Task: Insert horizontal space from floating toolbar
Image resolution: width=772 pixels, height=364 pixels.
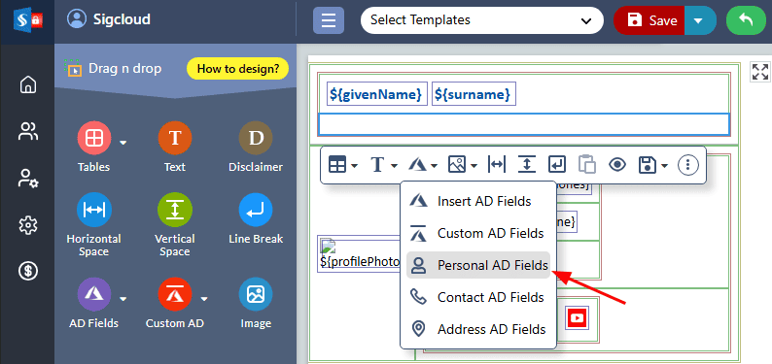Action: click(x=496, y=165)
